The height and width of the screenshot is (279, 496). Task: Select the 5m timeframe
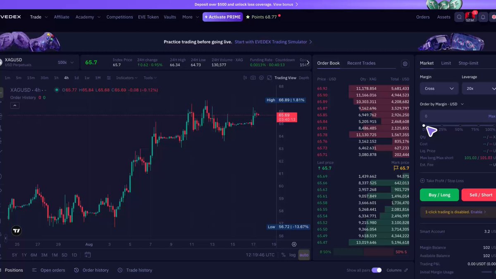19,78
